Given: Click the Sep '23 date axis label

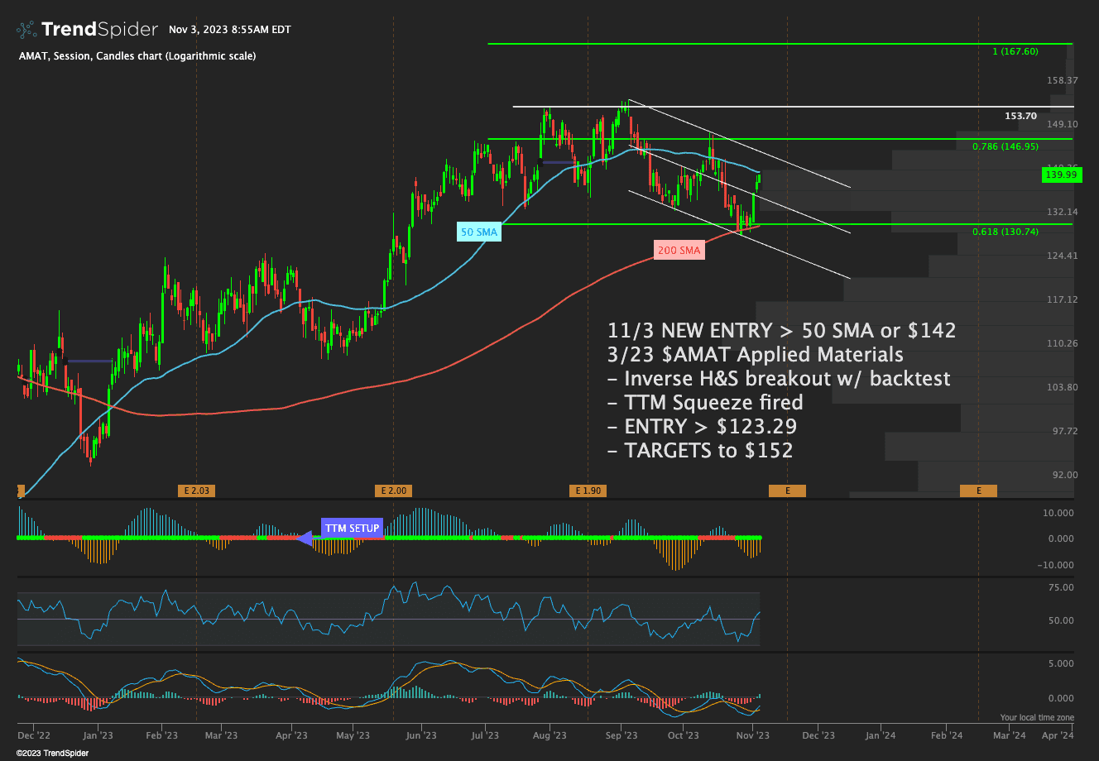Looking at the screenshot, I should 621,735.
